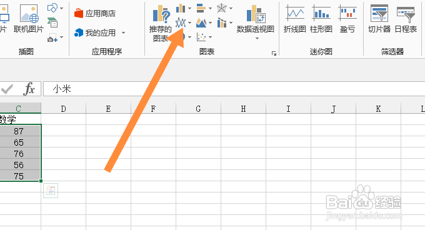Select column G header
This screenshot has height=230, width=425.
point(198,108)
